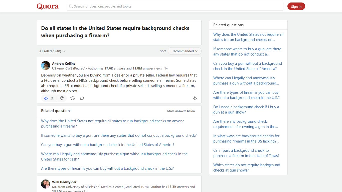The image size is (342, 192).
Task: Open Wilk Dedwylder profile picture
Action: pos(46,184)
